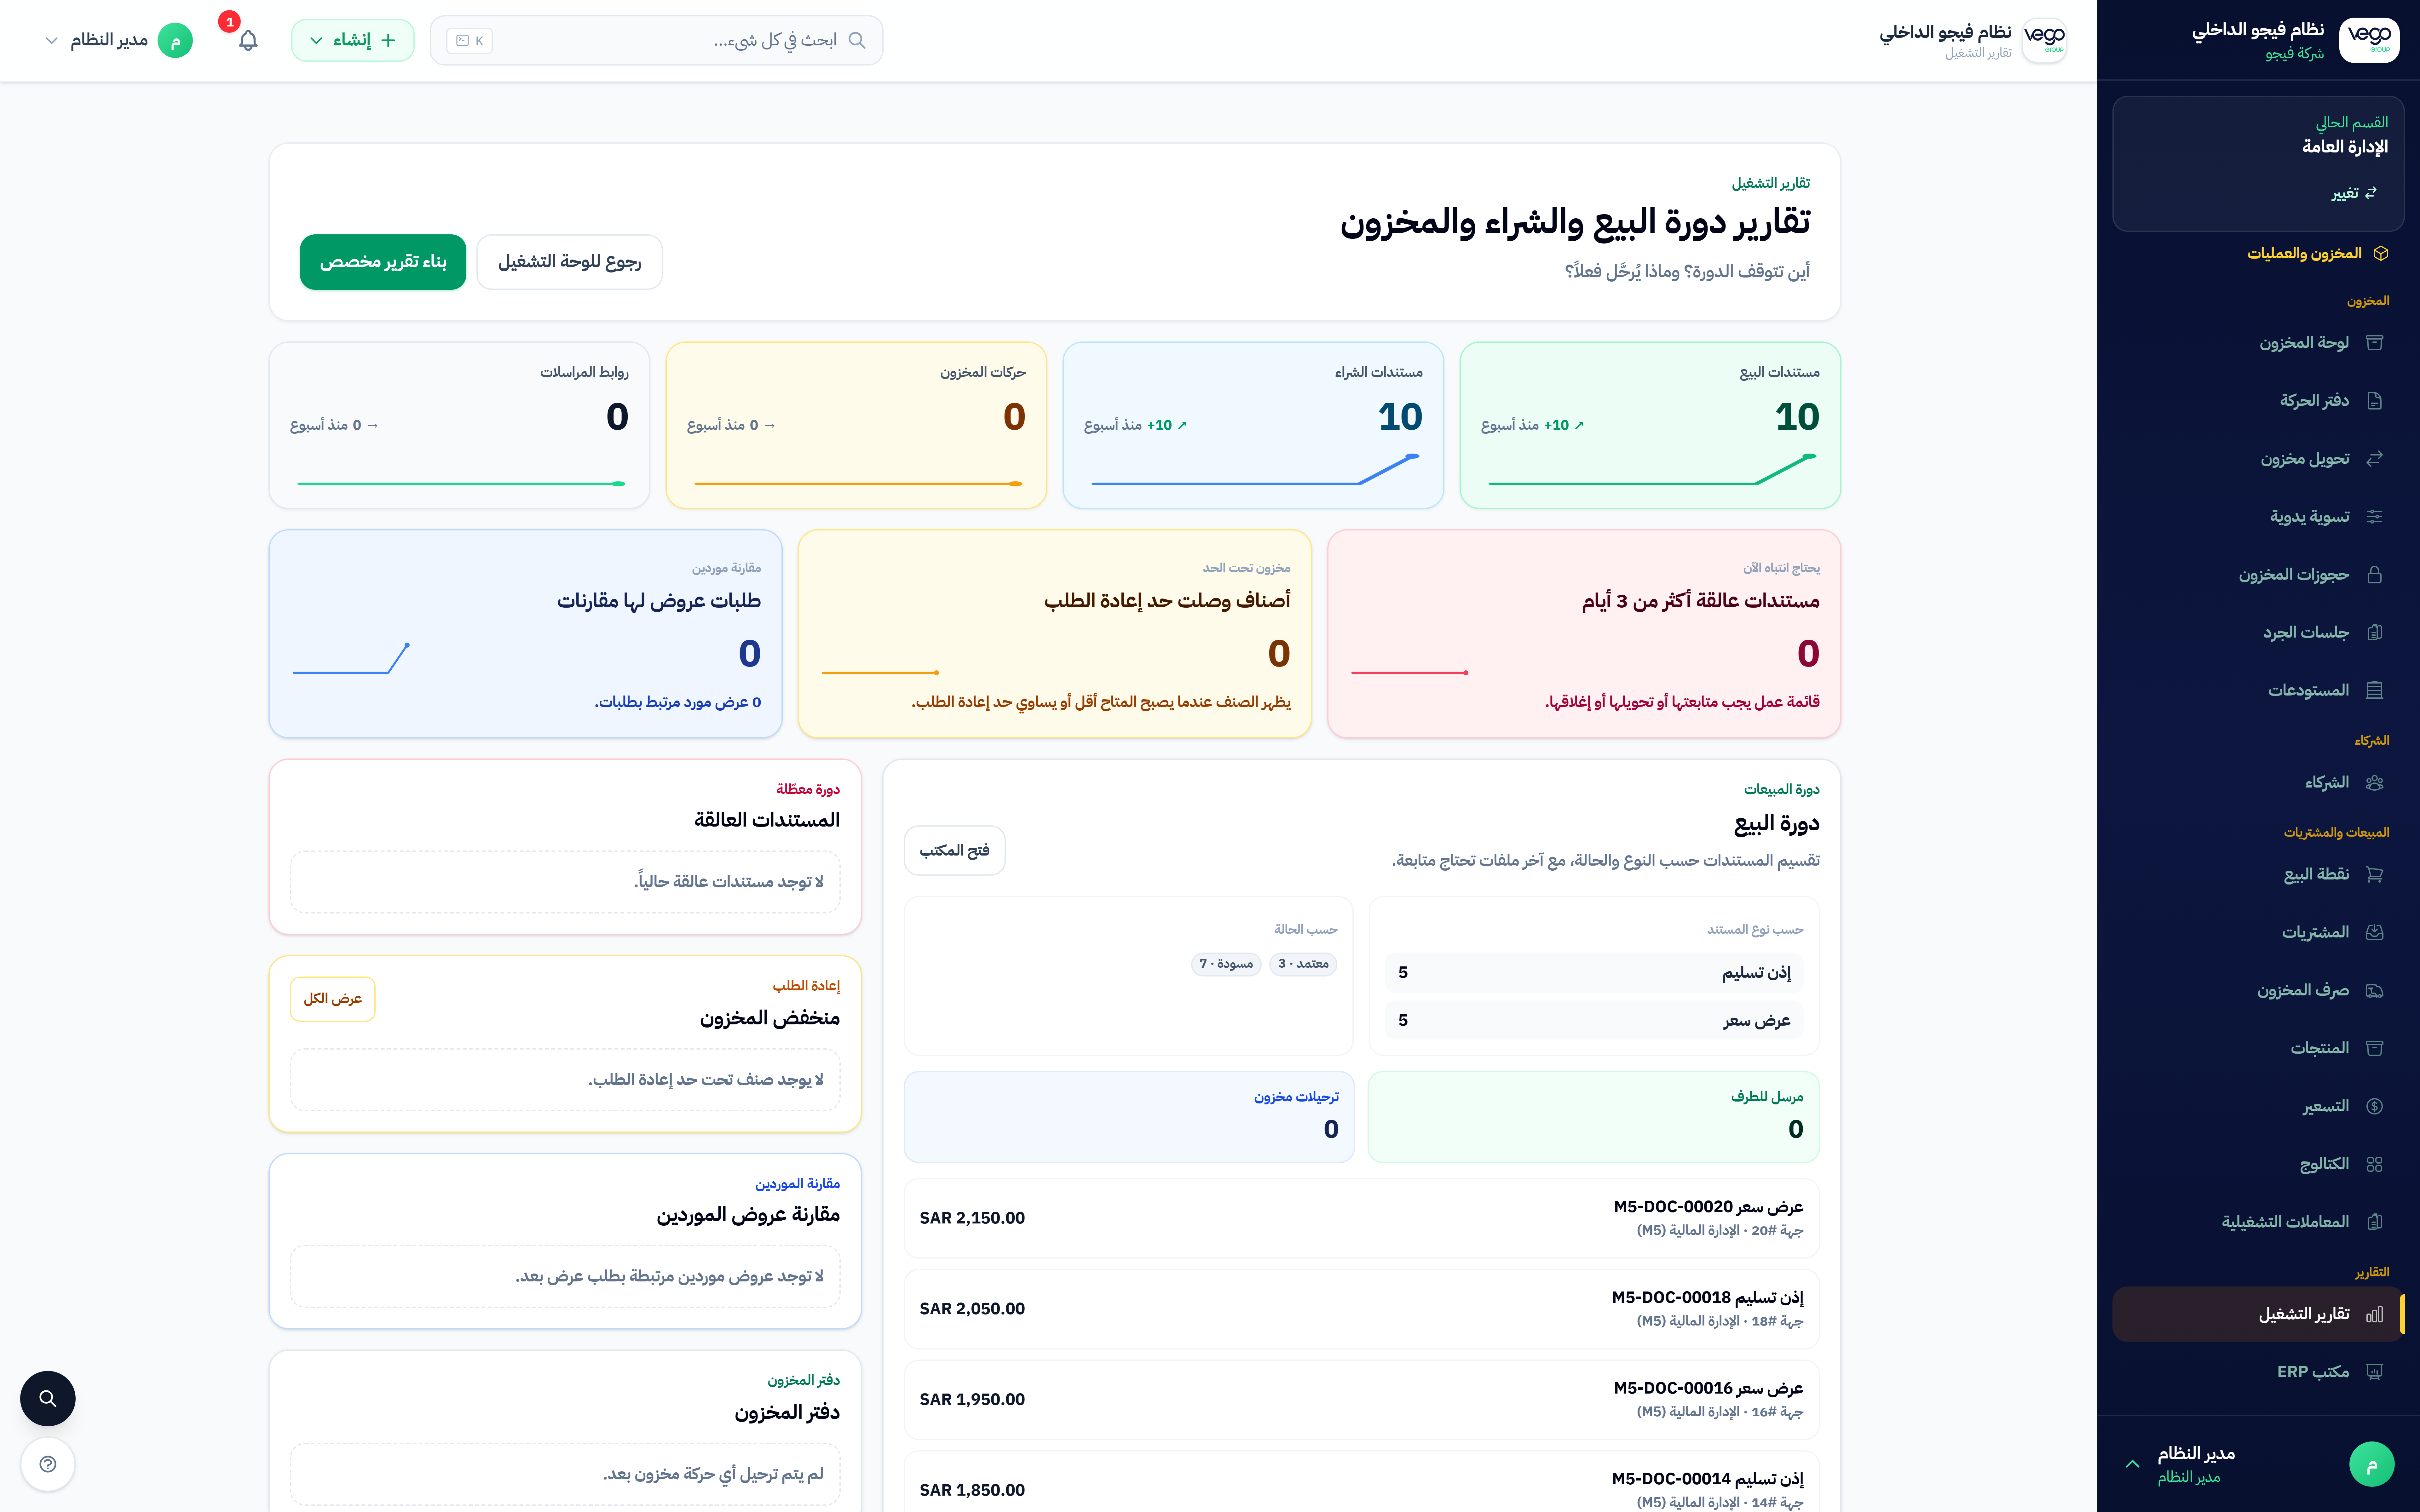Click the مسودة · 7 status chip
This screenshot has width=2420, height=1512.
pos(1226,964)
